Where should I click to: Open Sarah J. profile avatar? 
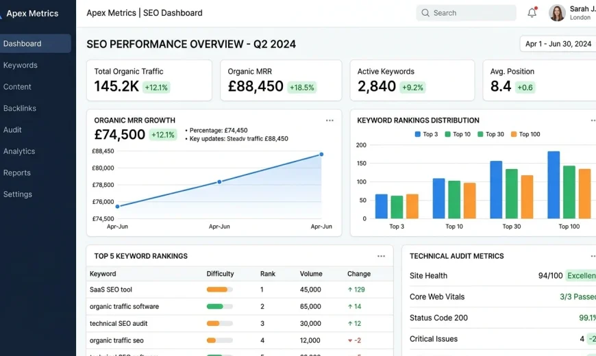tap(557, 13)
